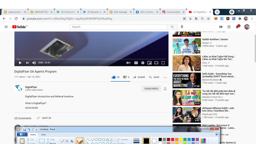Open Paint quick access customize arrow
Viewport: 256px width, 144px height.
(36, 130)
